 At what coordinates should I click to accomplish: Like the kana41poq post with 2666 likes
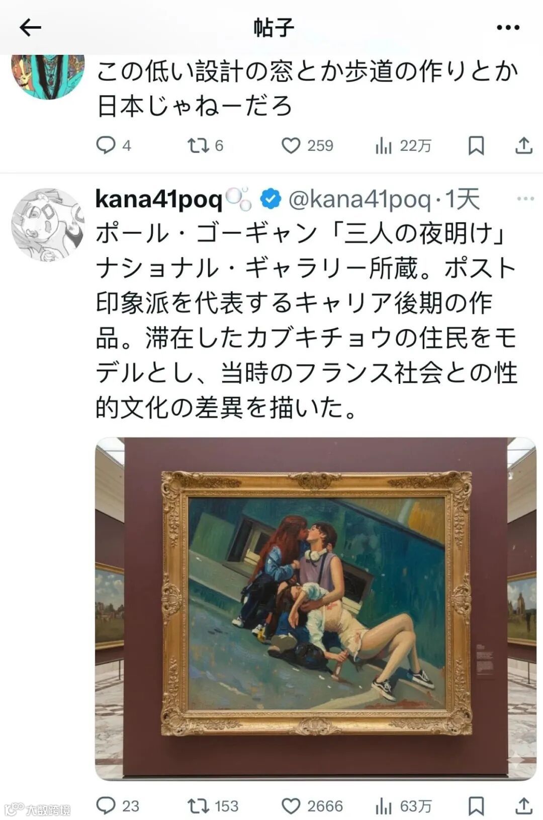pos(312,806)
